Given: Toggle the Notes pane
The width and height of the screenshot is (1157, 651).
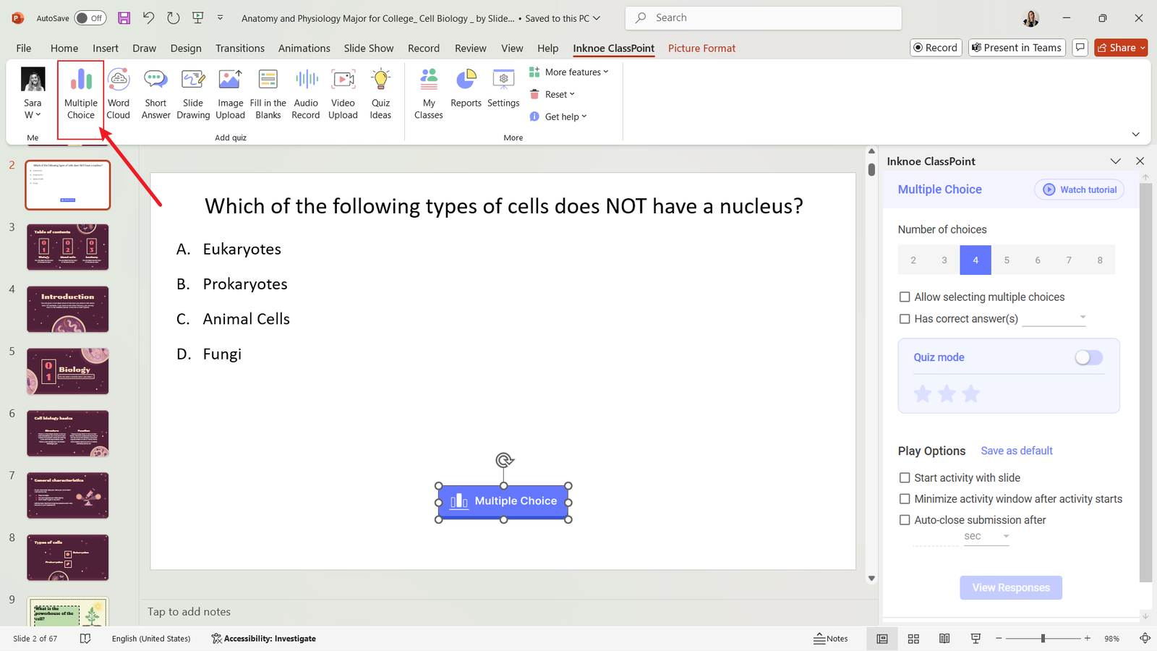Looking at the screenshot, I should point(831,639).
